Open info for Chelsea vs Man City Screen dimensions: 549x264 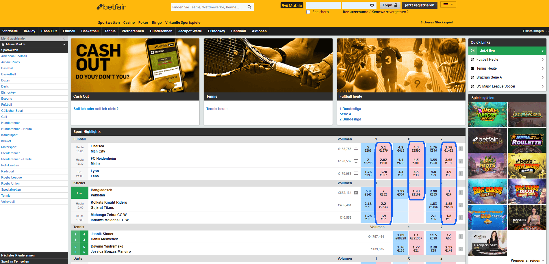pos(461,149)
